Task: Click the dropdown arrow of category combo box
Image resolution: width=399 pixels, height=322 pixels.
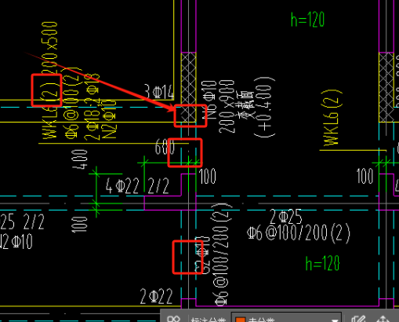Action: tap(335, 320)
